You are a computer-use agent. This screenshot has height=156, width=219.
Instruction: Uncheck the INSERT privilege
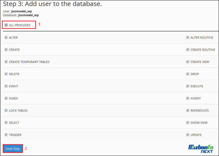[x=188, y=98]
